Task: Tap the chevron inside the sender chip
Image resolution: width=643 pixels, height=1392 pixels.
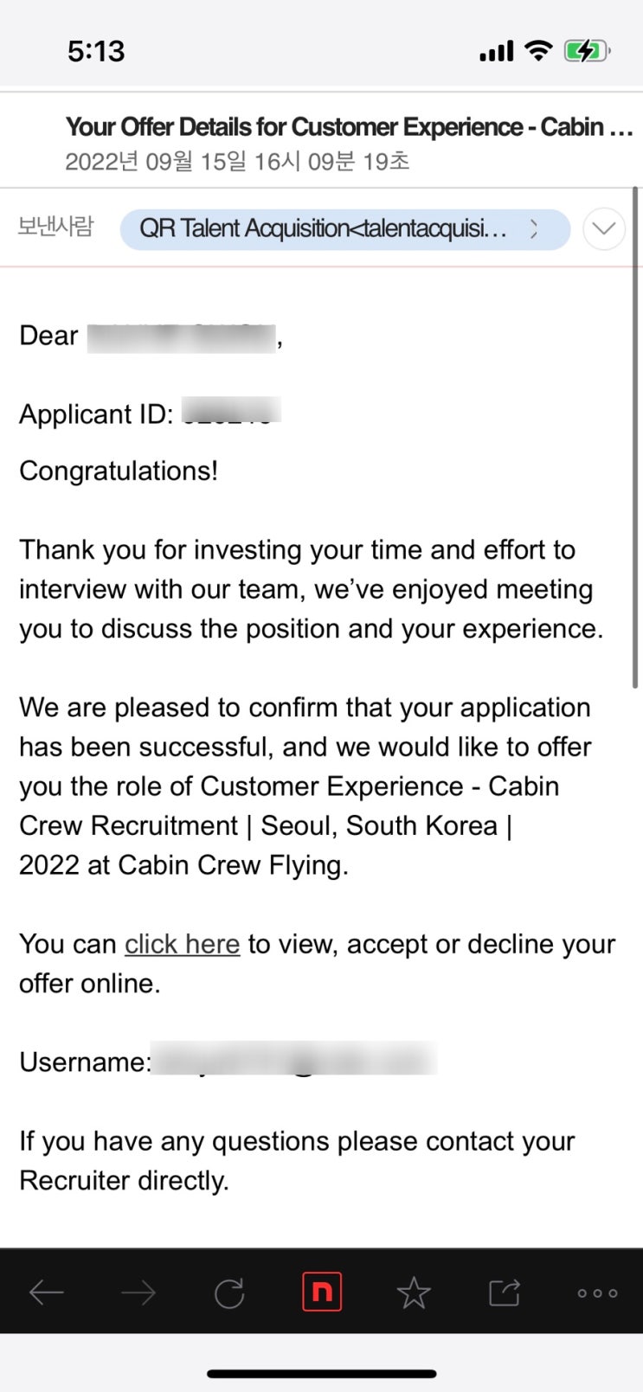Action: (x=534, y=229)
